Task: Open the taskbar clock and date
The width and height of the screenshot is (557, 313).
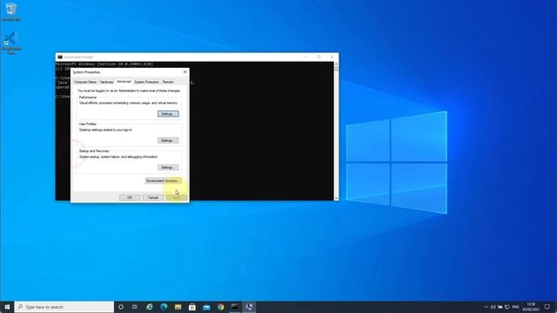Action: 531,307
